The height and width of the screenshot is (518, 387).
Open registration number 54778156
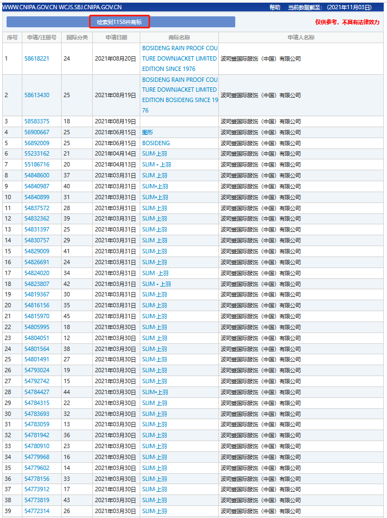point(37,479)
